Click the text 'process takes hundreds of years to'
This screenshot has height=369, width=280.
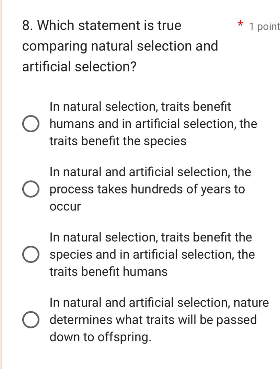point(147,189)
